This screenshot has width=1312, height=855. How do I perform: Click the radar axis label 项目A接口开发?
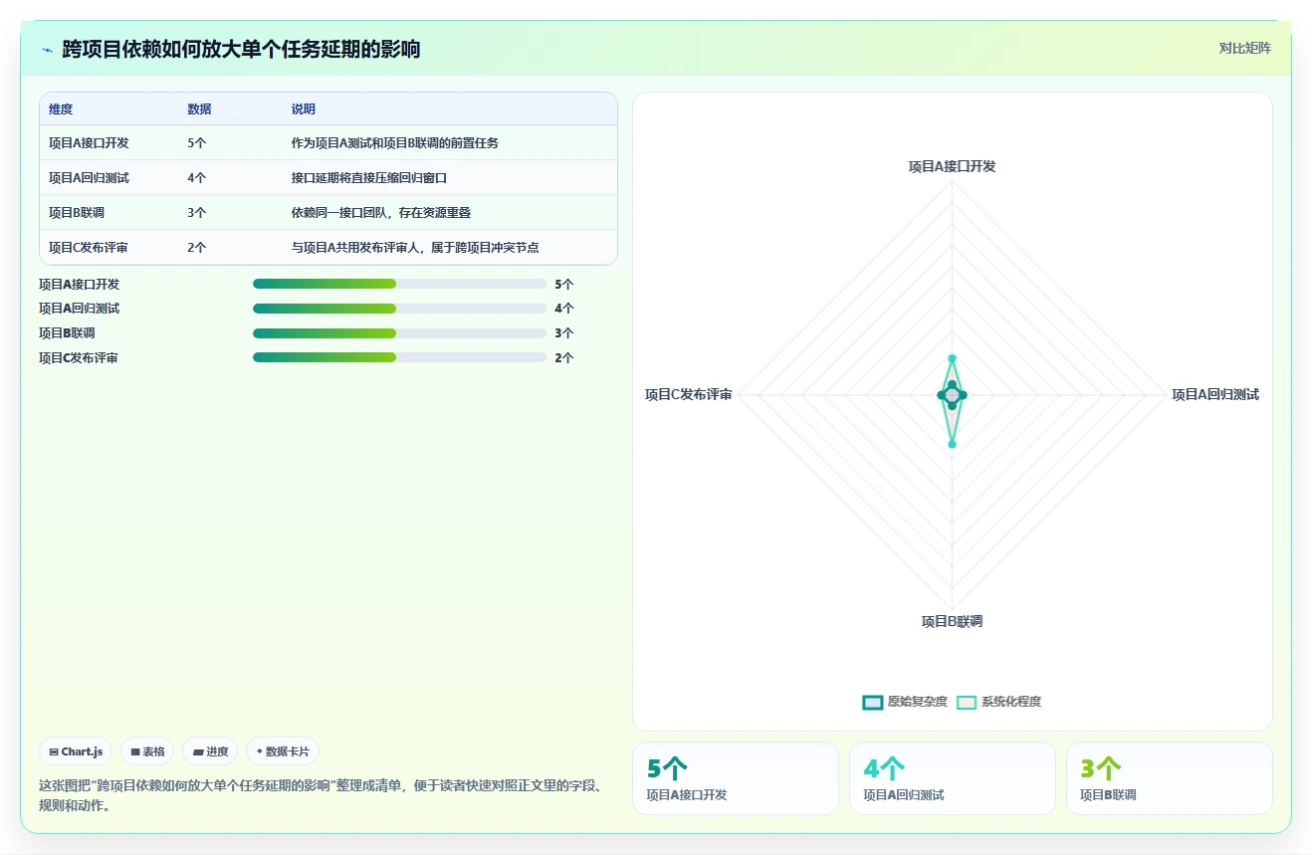coord(952,166)
